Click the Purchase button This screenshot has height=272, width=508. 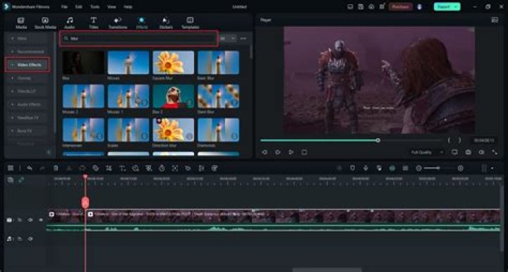pos(400,7)
